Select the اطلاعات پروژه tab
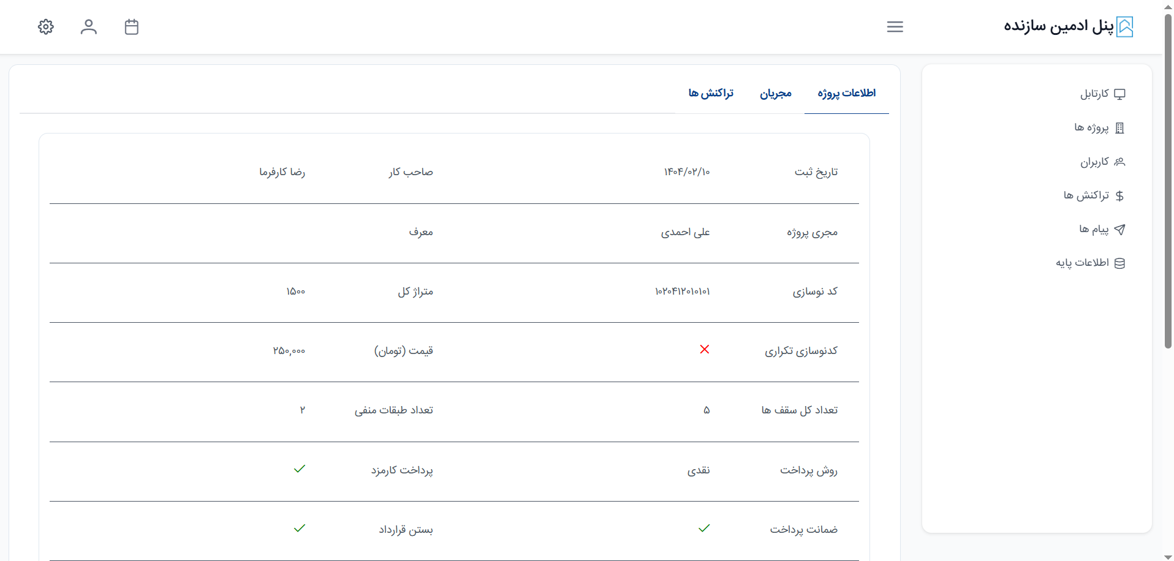This screenshot has width=1174, height=561. point(846,93)
